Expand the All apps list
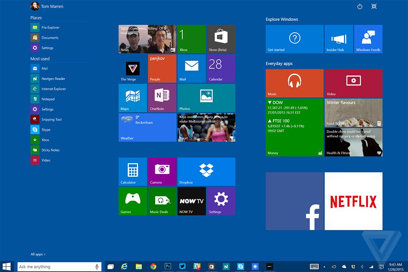This screenshot has width=408, height=272. [x=38, y=254]
